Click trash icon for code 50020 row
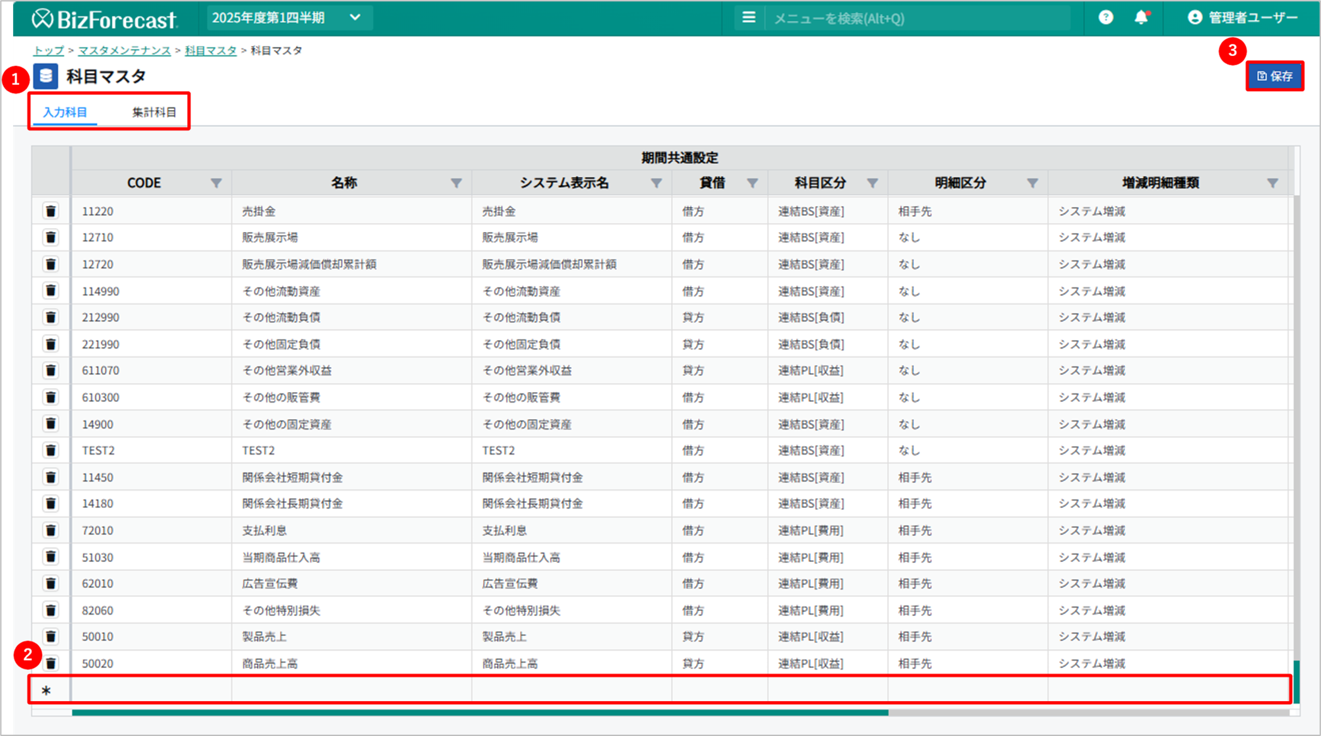1321x736 pixels. click(x=51, y=663)
